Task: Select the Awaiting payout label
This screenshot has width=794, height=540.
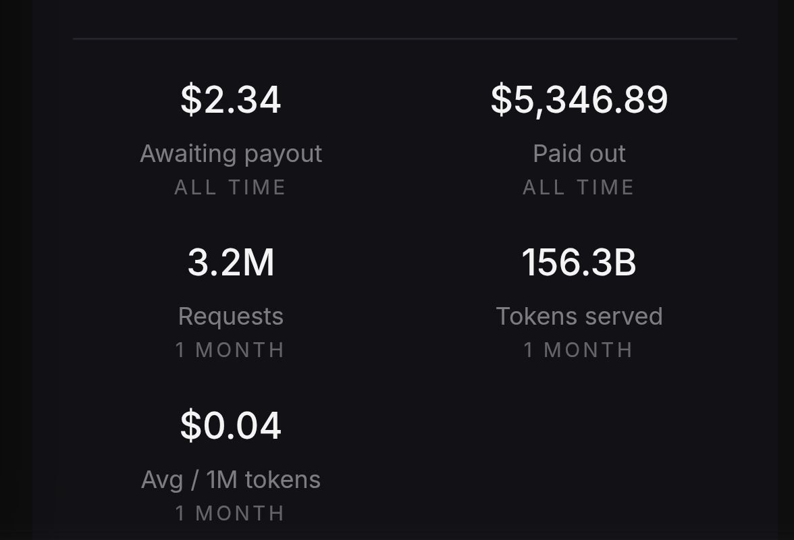Action: click(x=231, y=153)
